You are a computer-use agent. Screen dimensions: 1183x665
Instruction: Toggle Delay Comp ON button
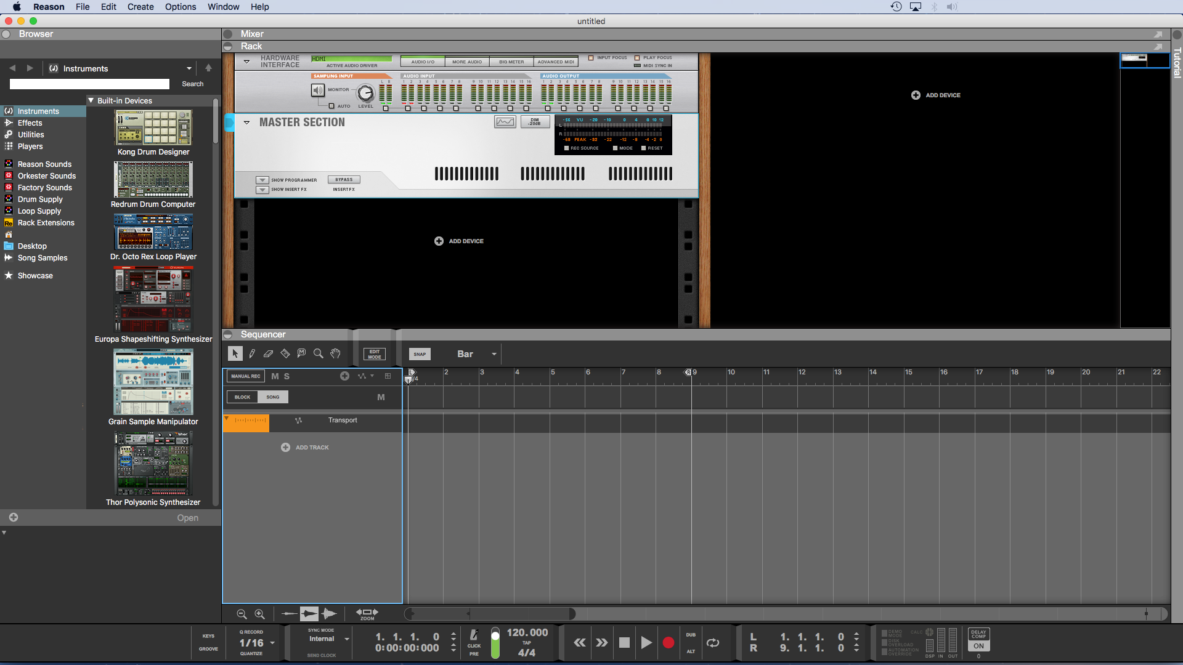[979, 646]
